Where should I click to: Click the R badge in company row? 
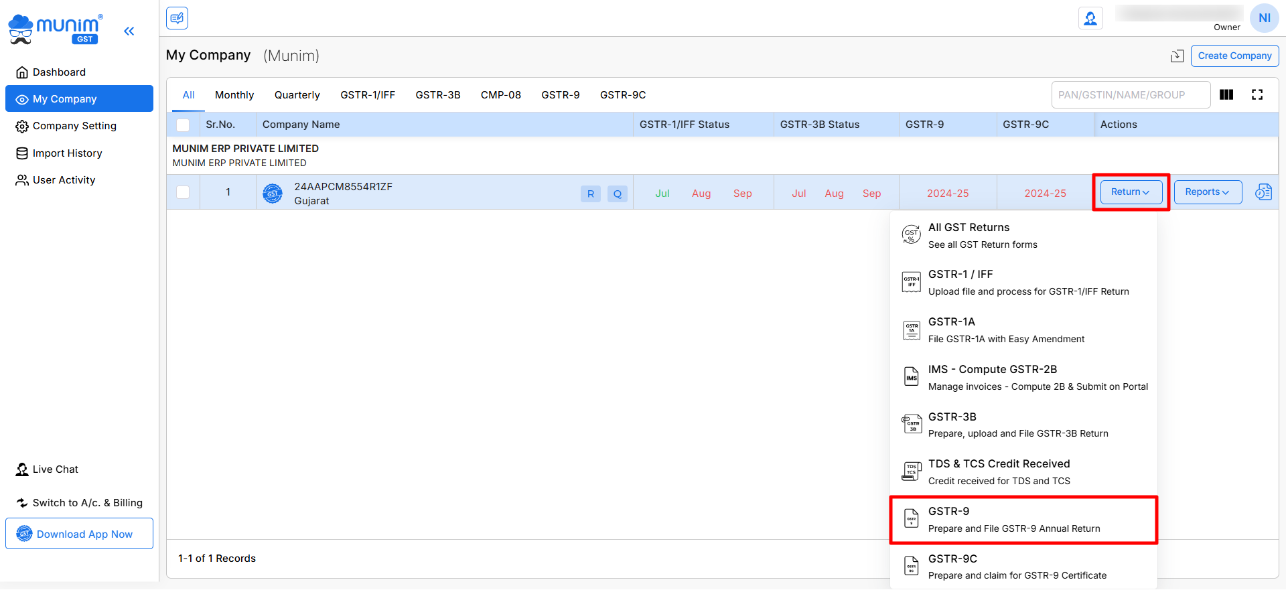590,194
